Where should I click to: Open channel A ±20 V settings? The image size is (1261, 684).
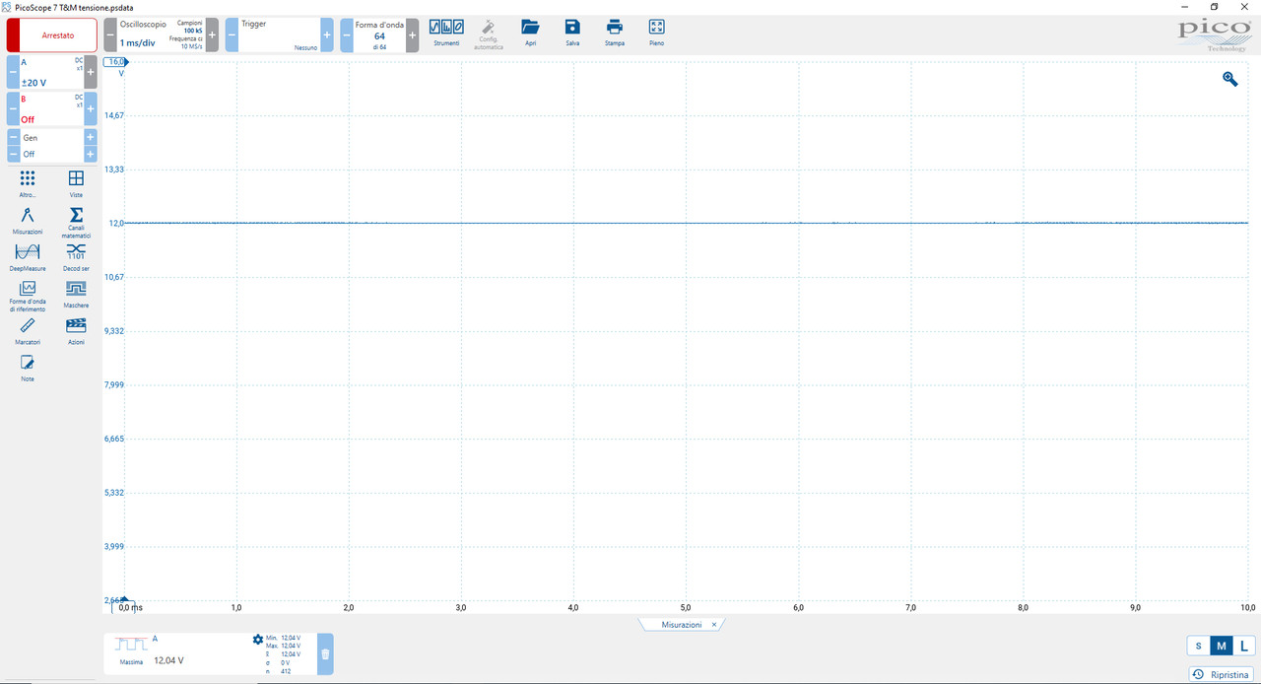click(x=51, y=72)
